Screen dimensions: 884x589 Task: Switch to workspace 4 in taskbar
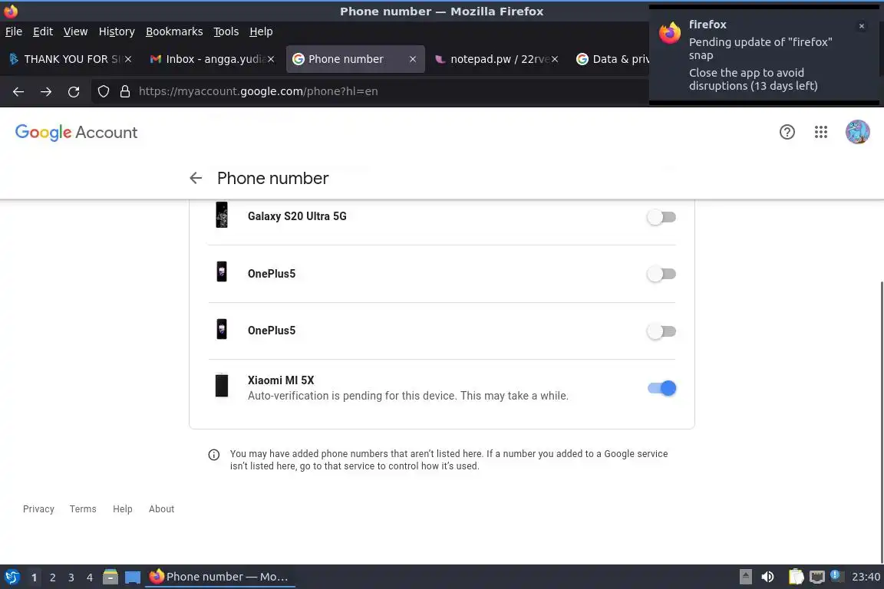90,577
